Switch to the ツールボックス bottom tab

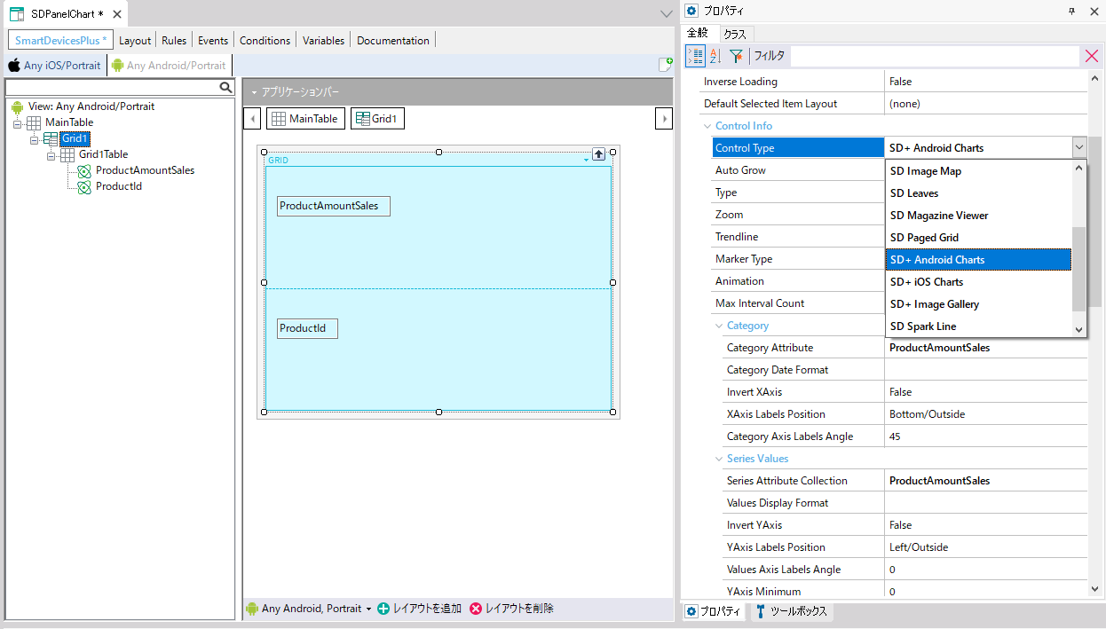pyautogui.click(x=792, y=611)
